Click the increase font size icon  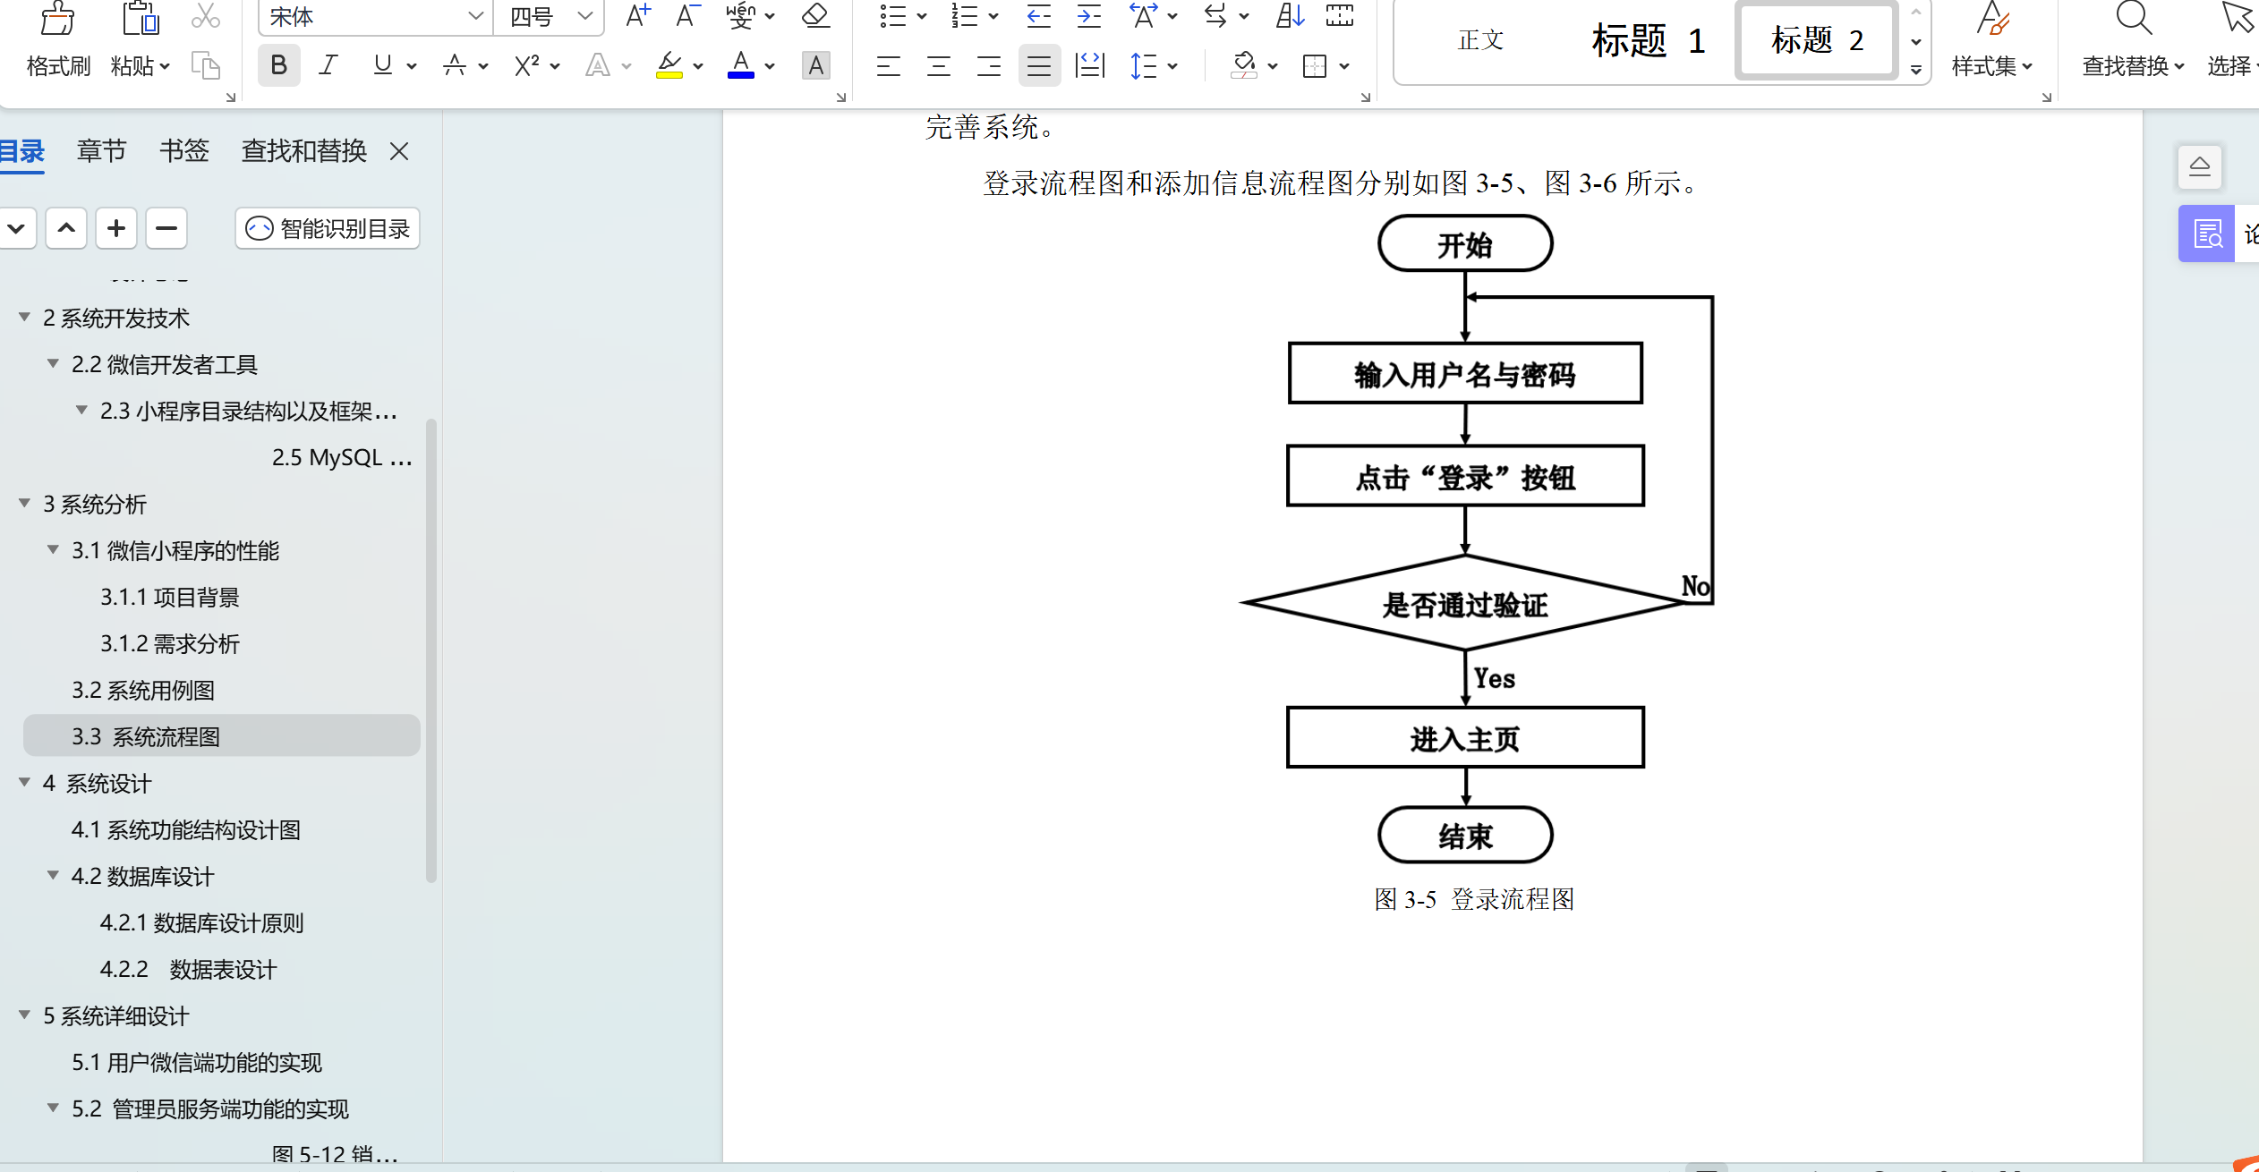(x=637, y=16)
